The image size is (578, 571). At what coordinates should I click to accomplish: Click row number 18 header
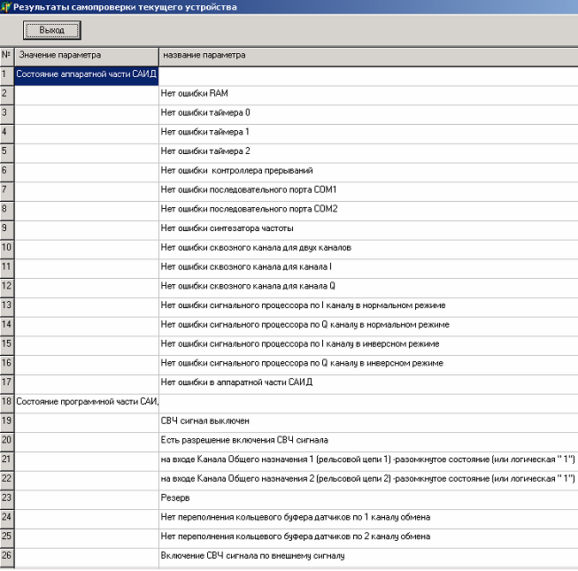[6, 404]
